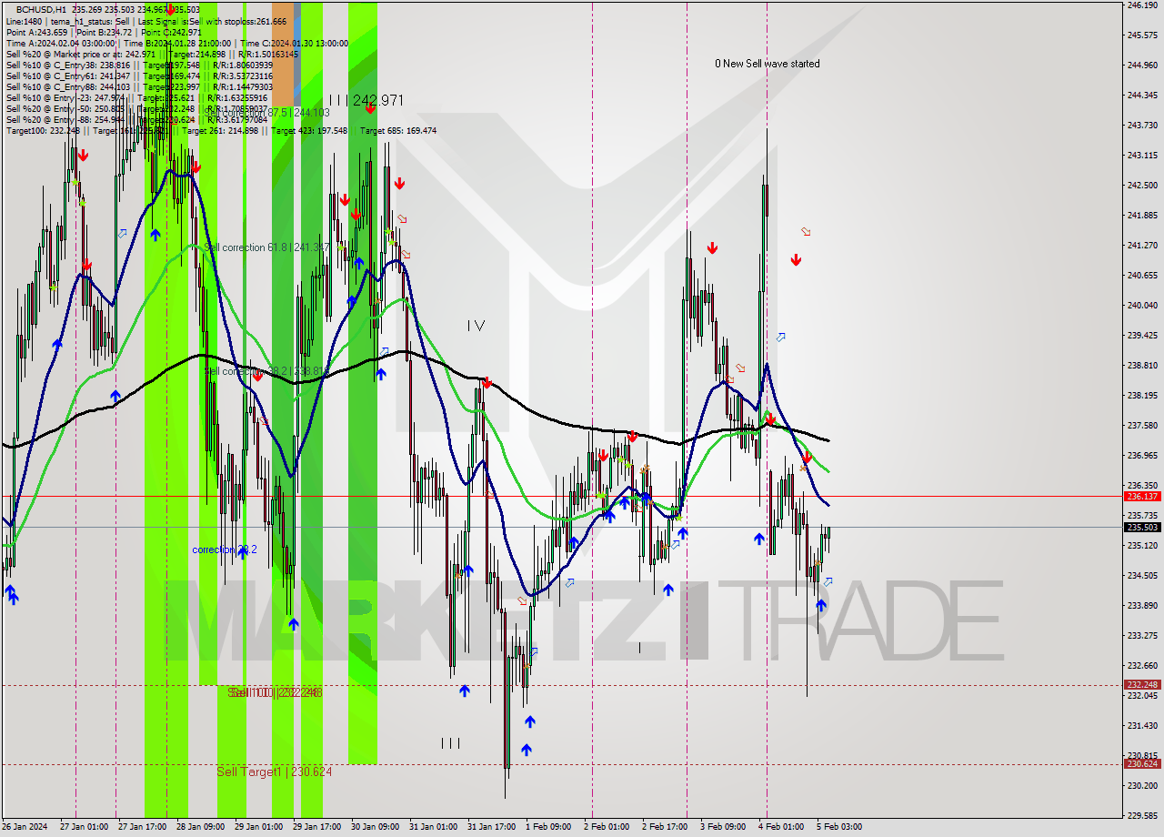Viewport: 1164px width, 837px height.
Task: Click the 'I I I 242.971' wave label
Action: [366, 100]
